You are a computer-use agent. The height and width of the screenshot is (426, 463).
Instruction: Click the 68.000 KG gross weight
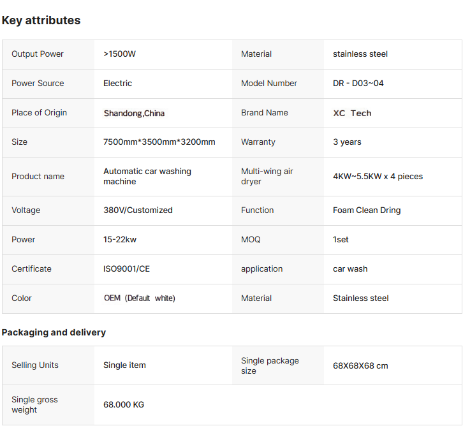pyautogui.click(x=124, y=405)
